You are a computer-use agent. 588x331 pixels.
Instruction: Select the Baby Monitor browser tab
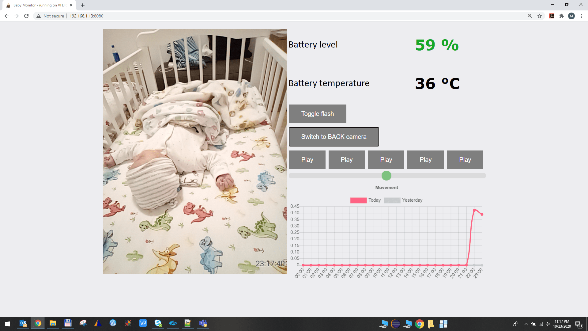coord(37,5)
